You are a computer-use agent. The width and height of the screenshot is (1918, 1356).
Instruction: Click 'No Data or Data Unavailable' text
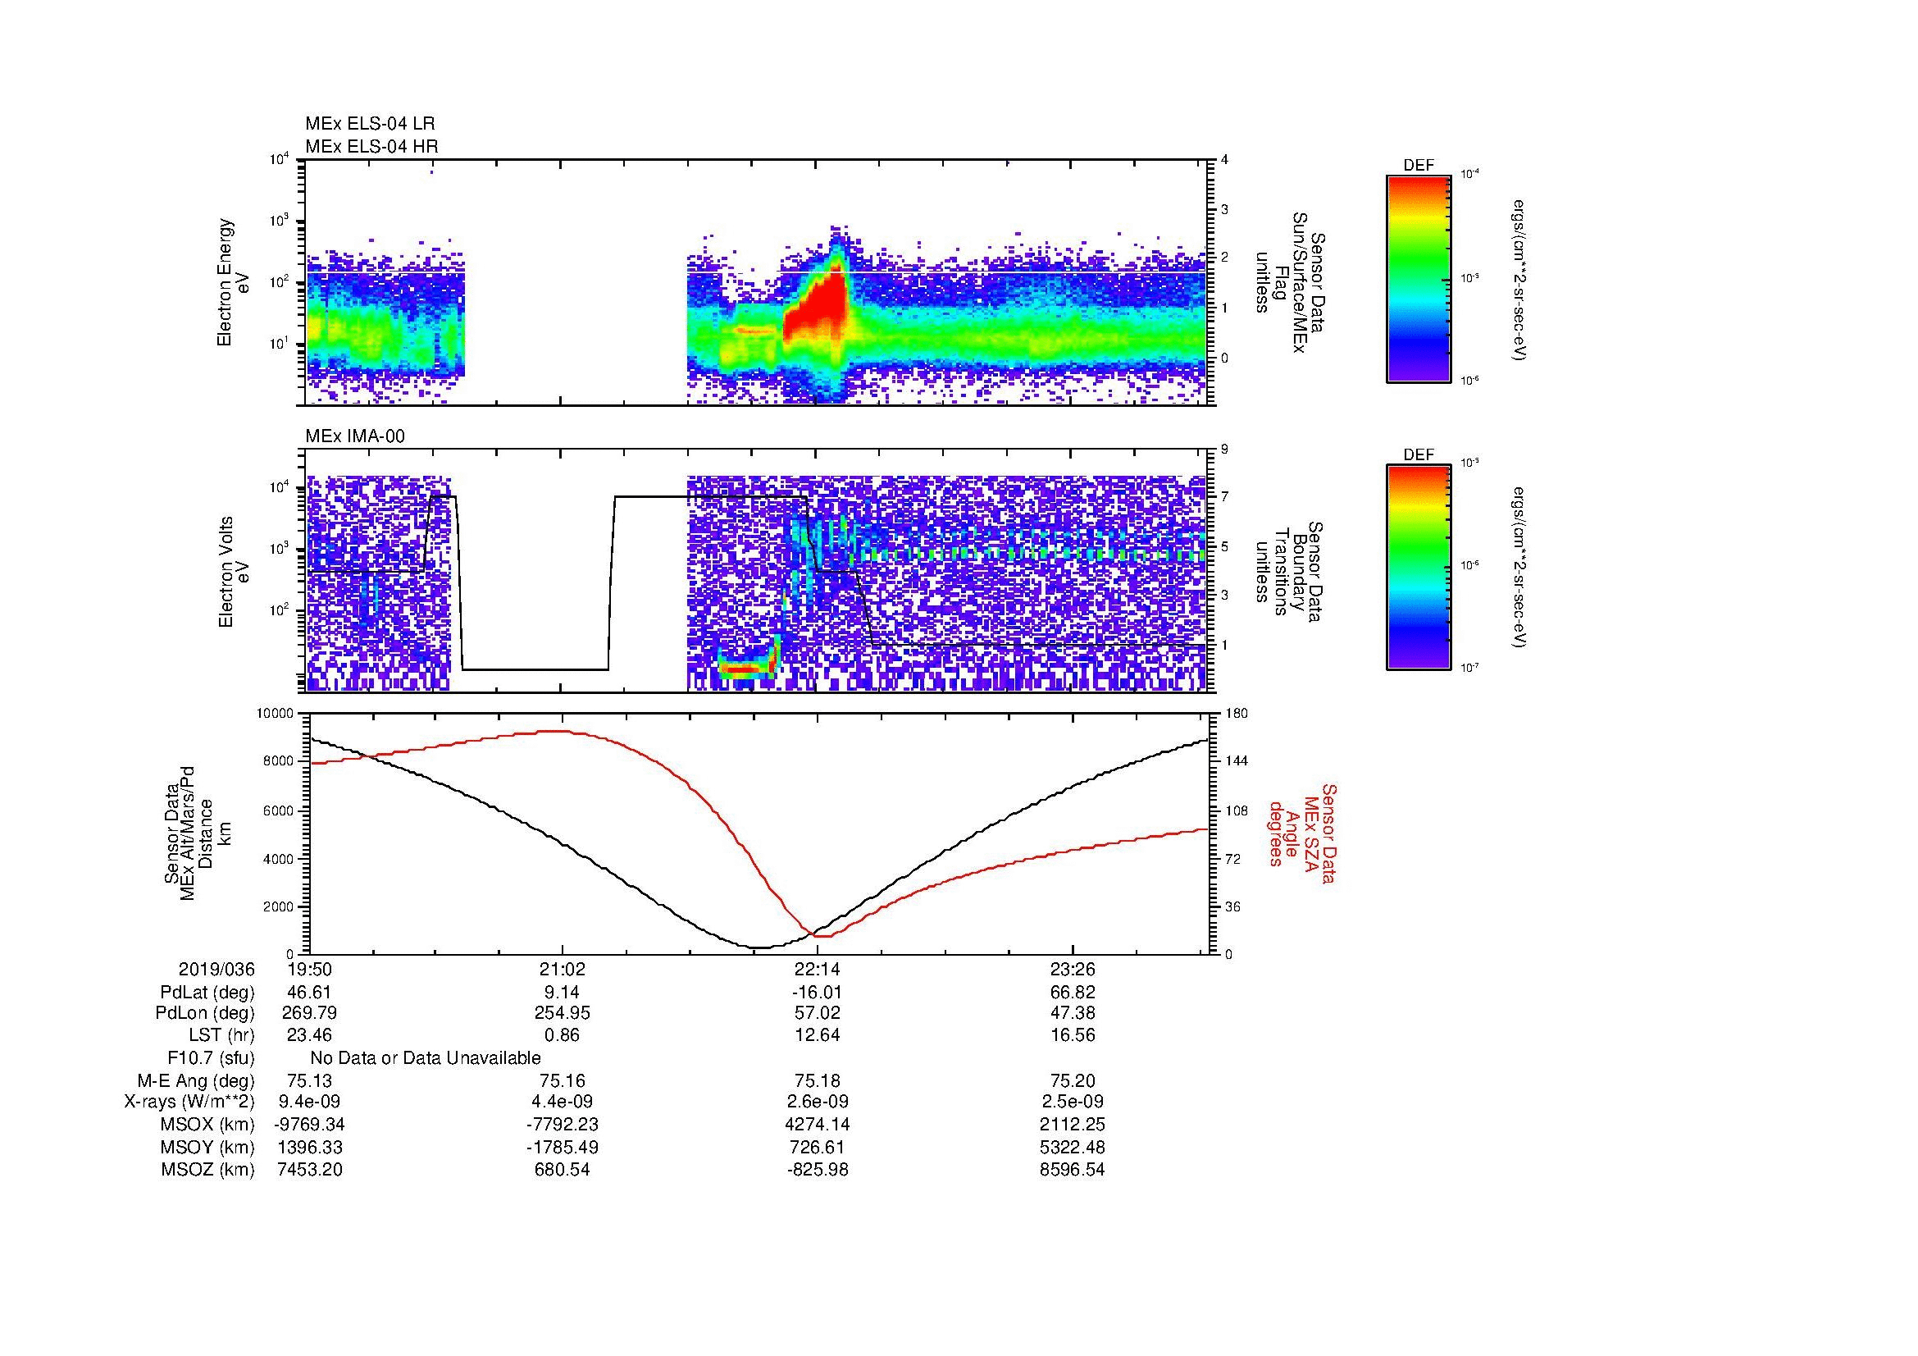coord(426,1058)
